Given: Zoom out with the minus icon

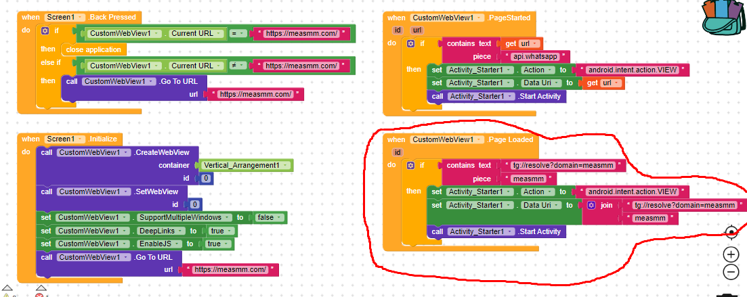Looking at the screenshot, I should 731,272.
